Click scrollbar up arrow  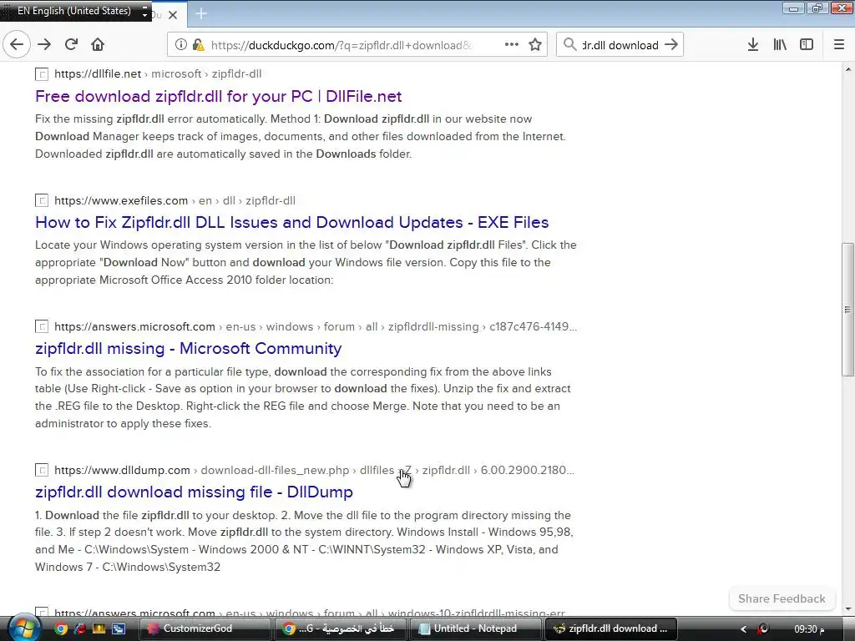[x=847, y=69]
